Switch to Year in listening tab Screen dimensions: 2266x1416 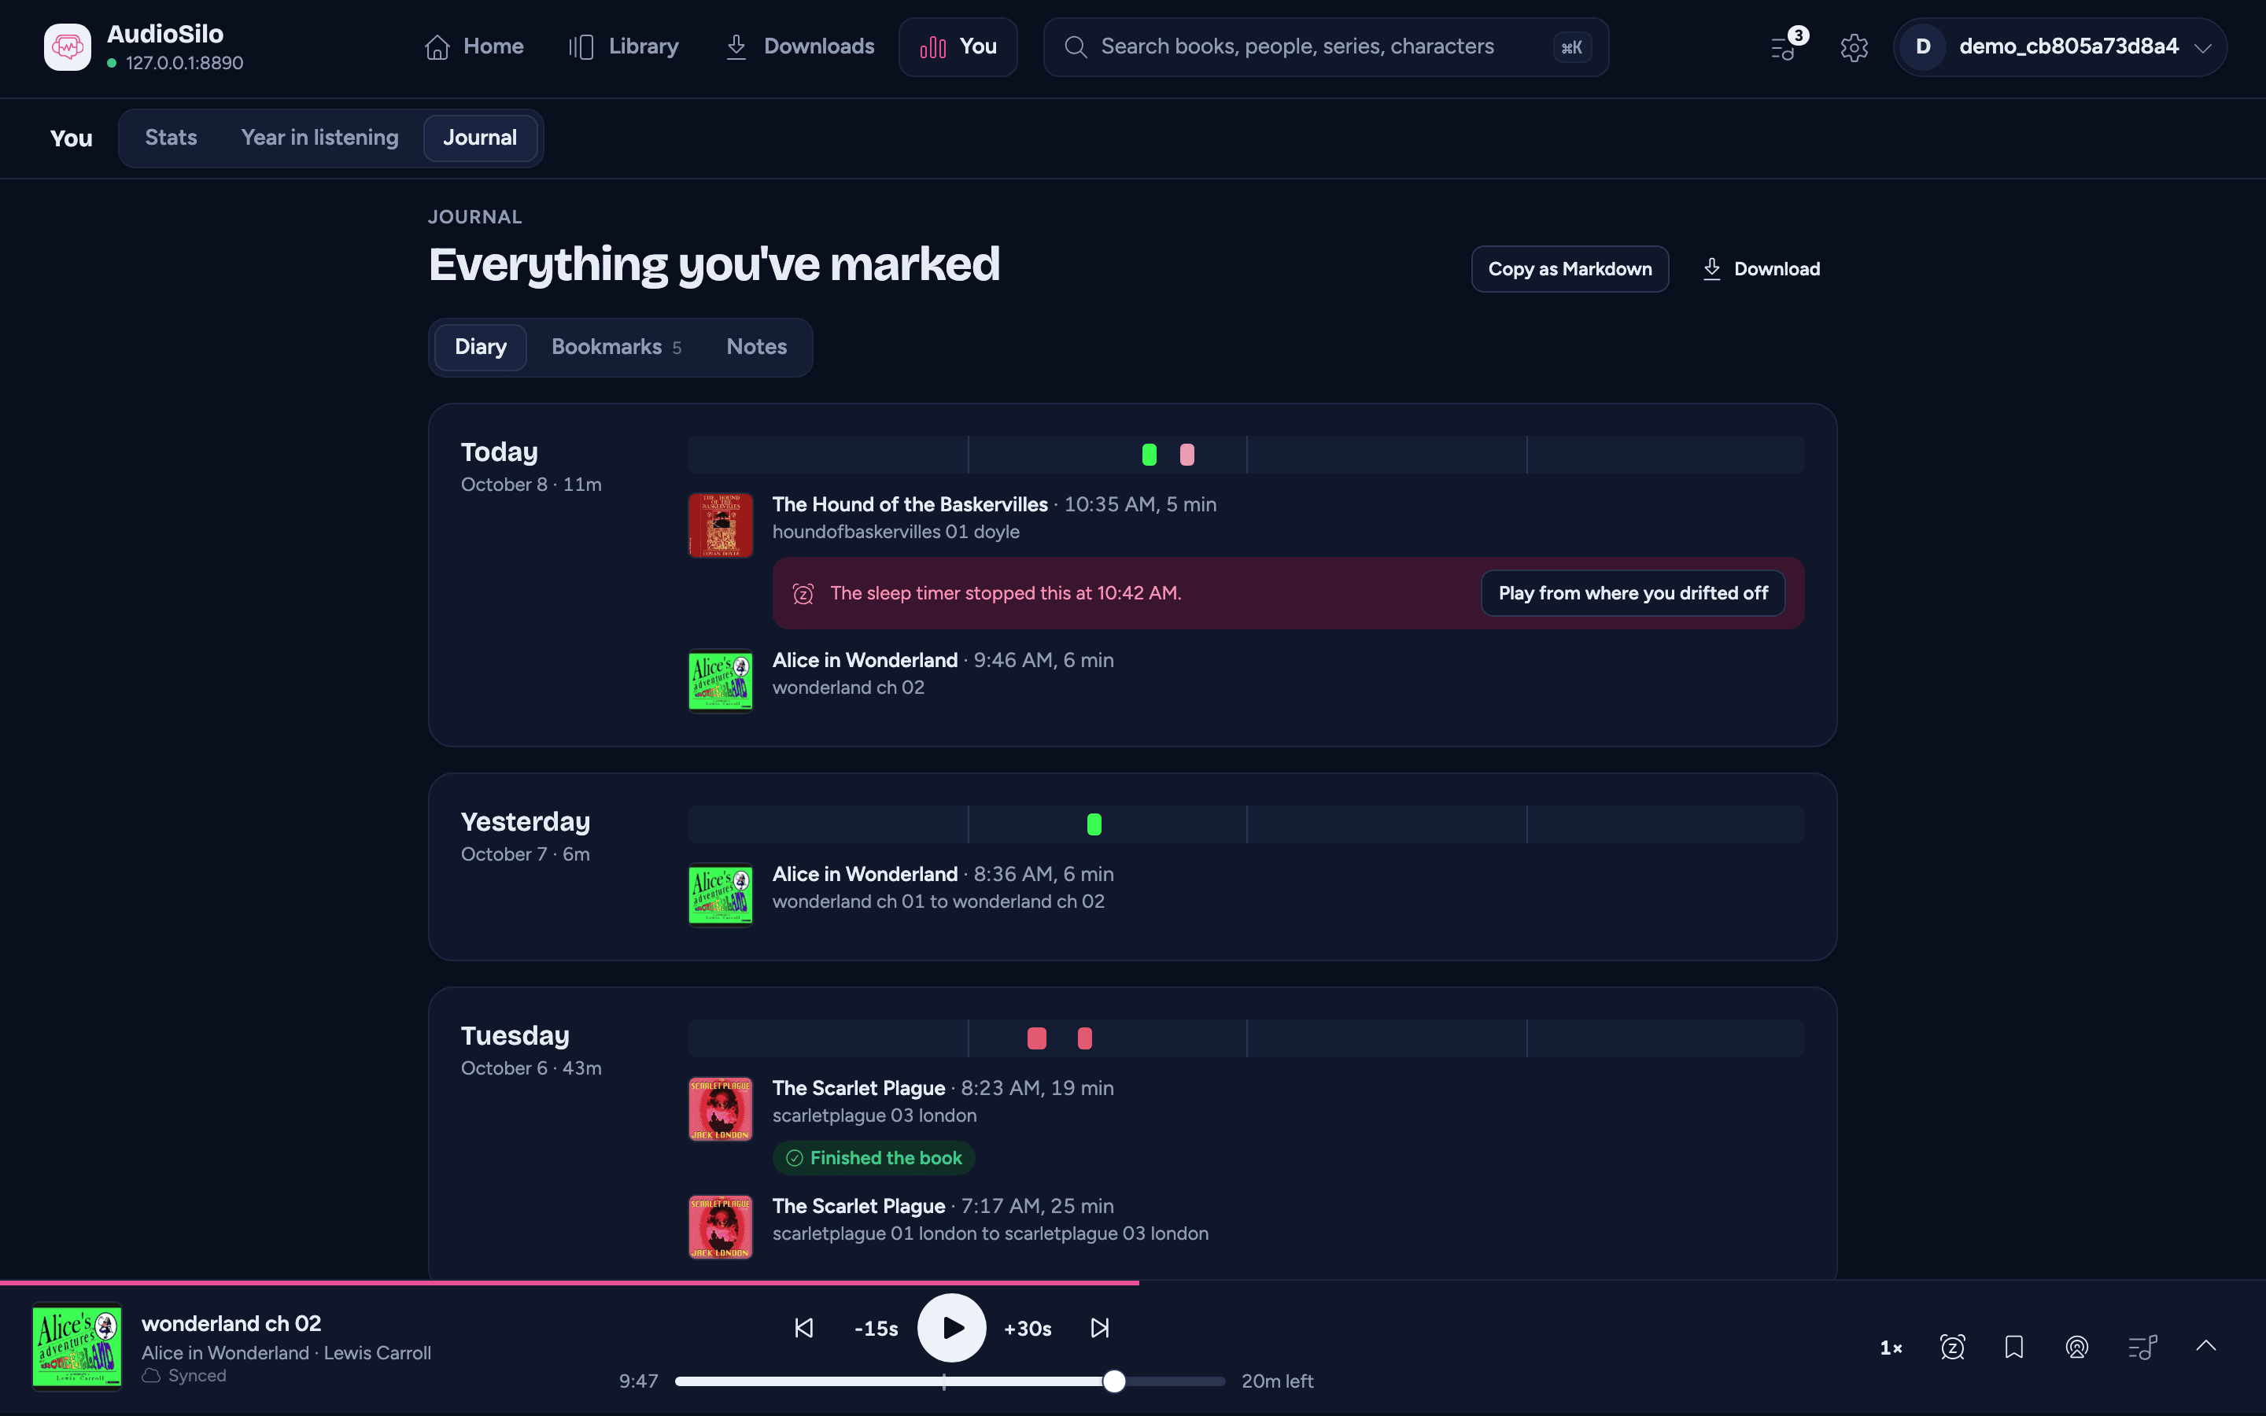click(x=319, y=138)
